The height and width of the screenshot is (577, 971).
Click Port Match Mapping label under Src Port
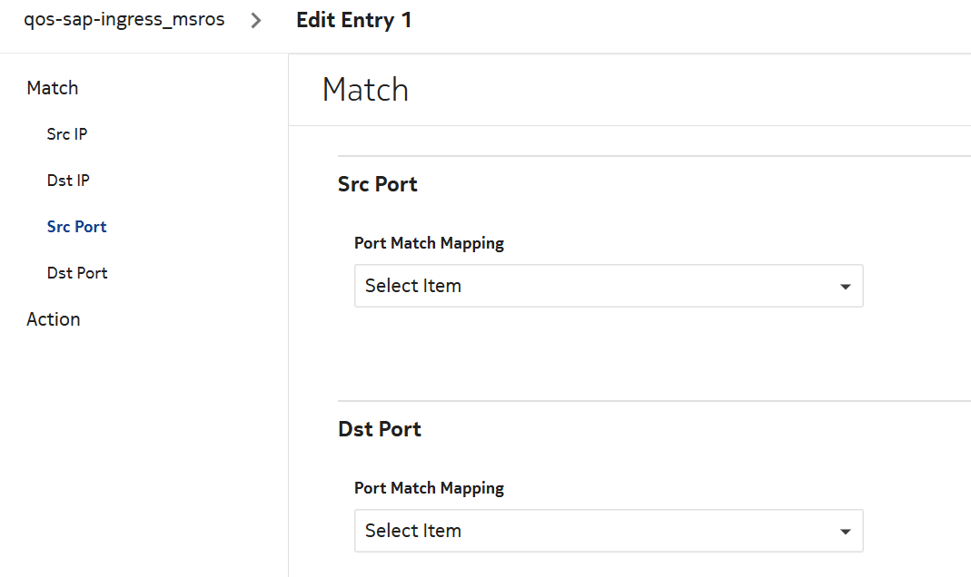(429, 243)
